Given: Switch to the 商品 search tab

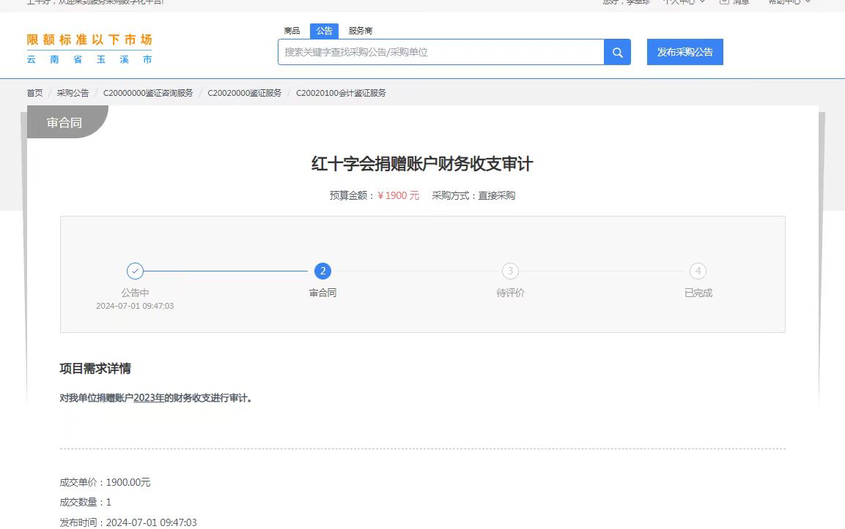Looking at the screenshot, I should pyautogui.click(x=292, y=31).
